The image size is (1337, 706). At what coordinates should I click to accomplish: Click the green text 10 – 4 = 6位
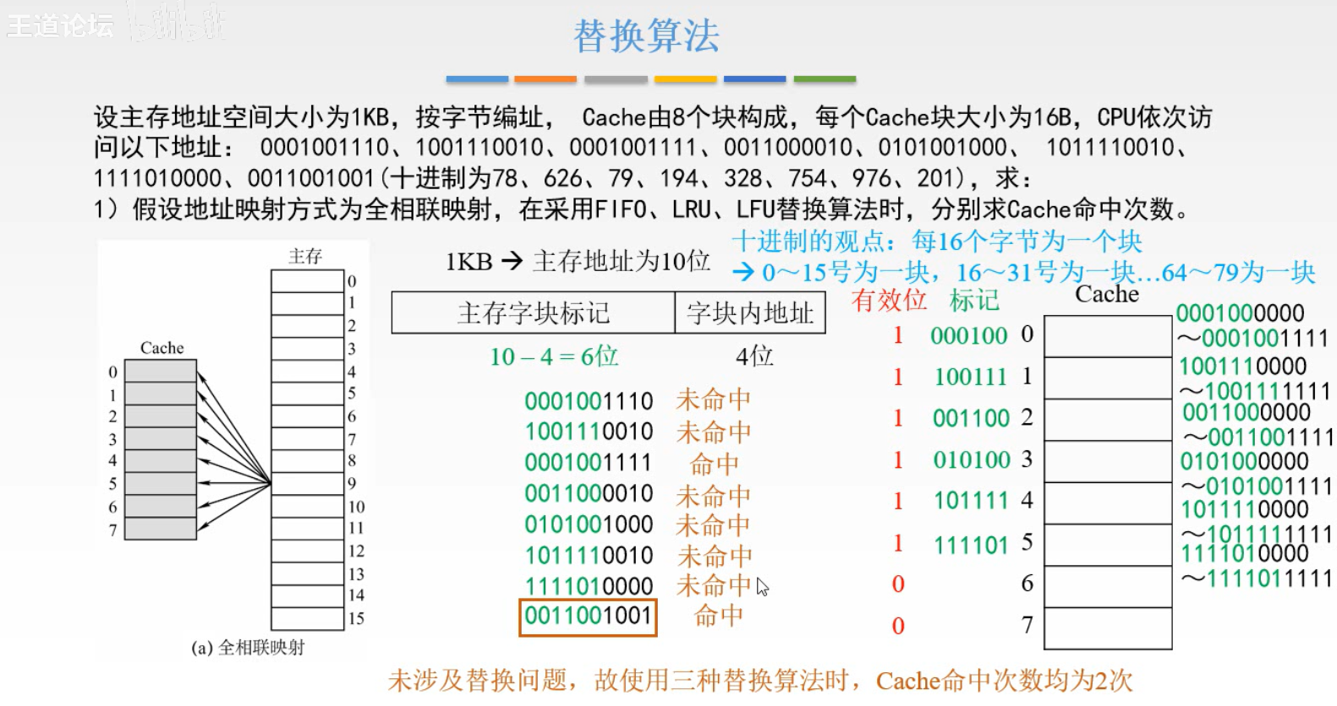pos(554,356)
